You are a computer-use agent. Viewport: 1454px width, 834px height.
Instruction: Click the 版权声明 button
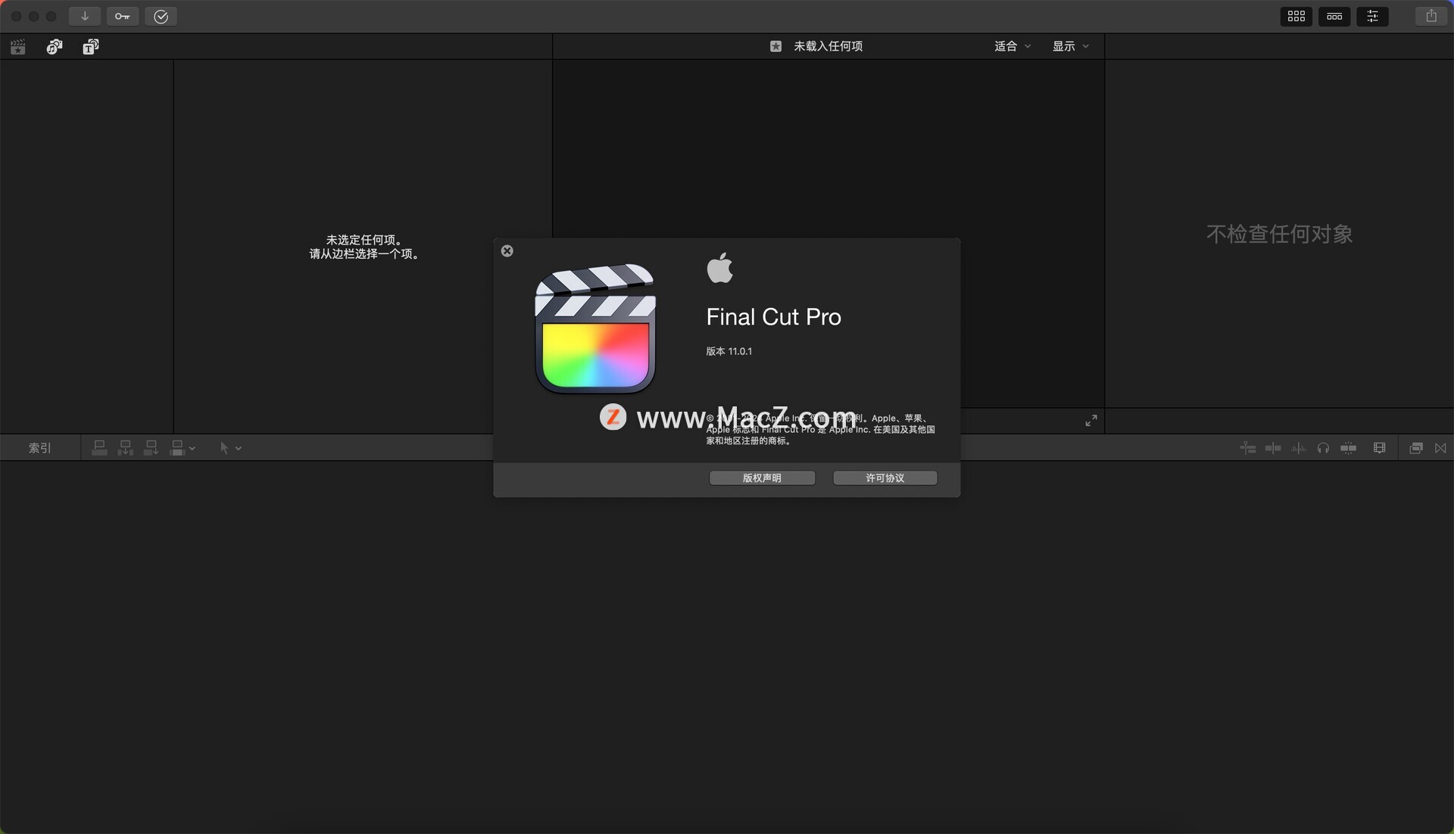coord(762,478)
